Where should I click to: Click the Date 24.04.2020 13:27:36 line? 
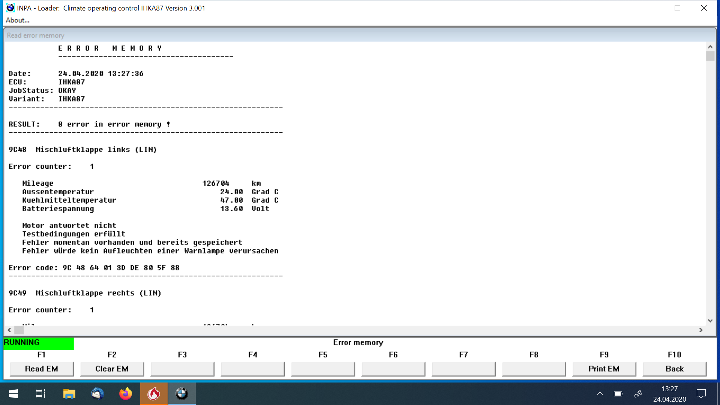(76, 73)
